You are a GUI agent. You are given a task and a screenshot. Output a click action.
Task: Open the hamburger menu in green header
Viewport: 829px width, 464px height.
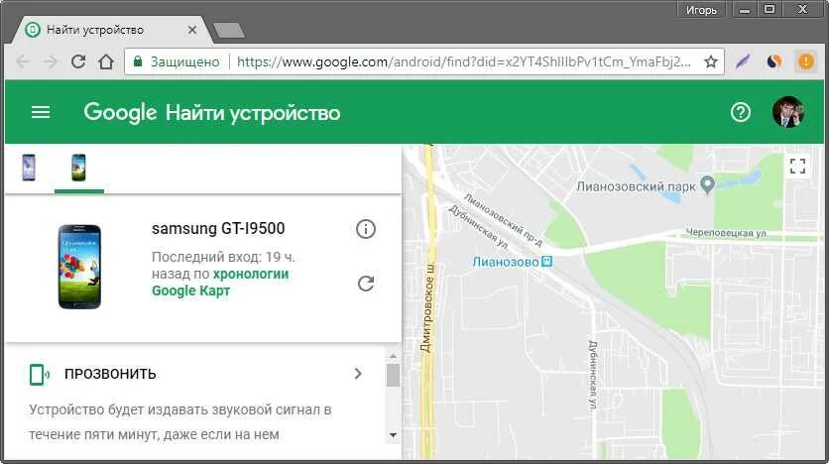[x=41, y=112]
